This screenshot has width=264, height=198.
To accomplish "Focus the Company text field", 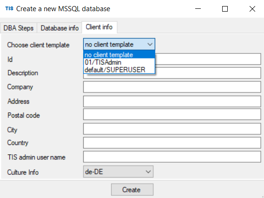I will point(172,87).
